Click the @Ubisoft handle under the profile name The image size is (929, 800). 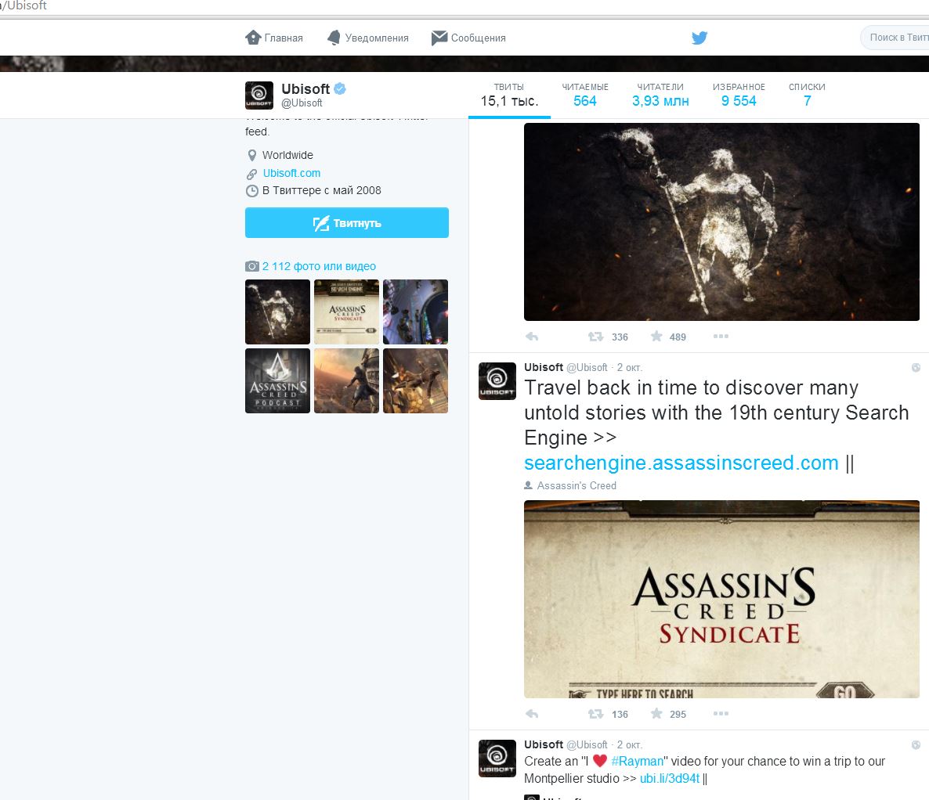pos(302,103)
